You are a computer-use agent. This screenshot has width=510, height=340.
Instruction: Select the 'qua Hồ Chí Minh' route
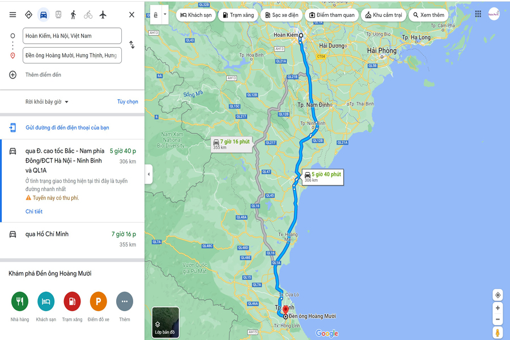pyautogui.click(x=72, y=239)
